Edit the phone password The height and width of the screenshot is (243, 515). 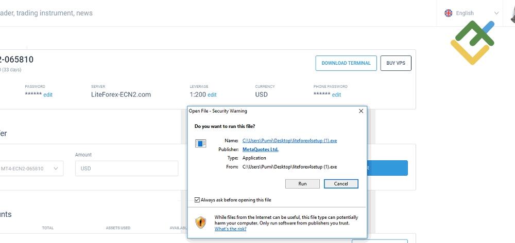pyautogui.click(x=336, y=95)
